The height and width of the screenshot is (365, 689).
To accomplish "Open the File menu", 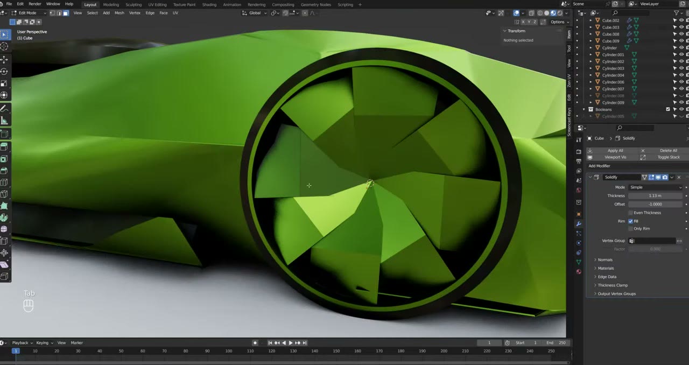I will coord(9,4).
